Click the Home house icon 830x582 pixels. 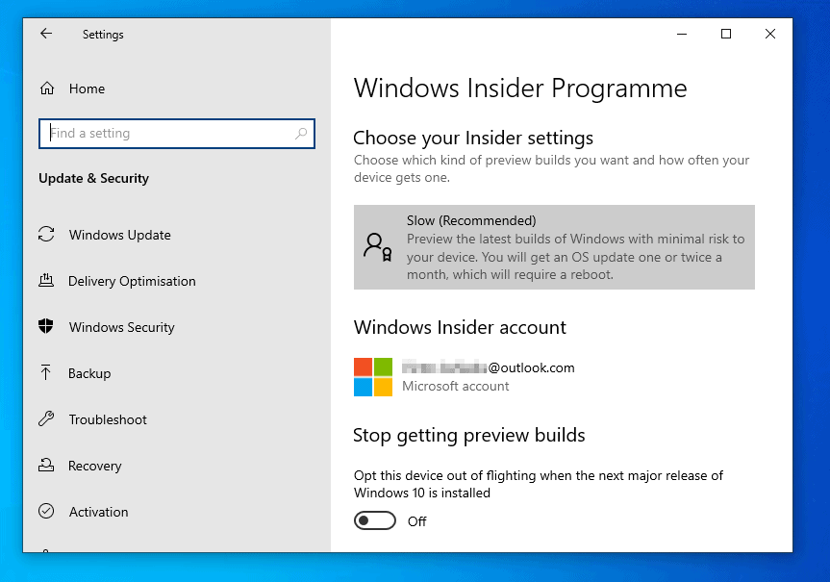[47, 89]
